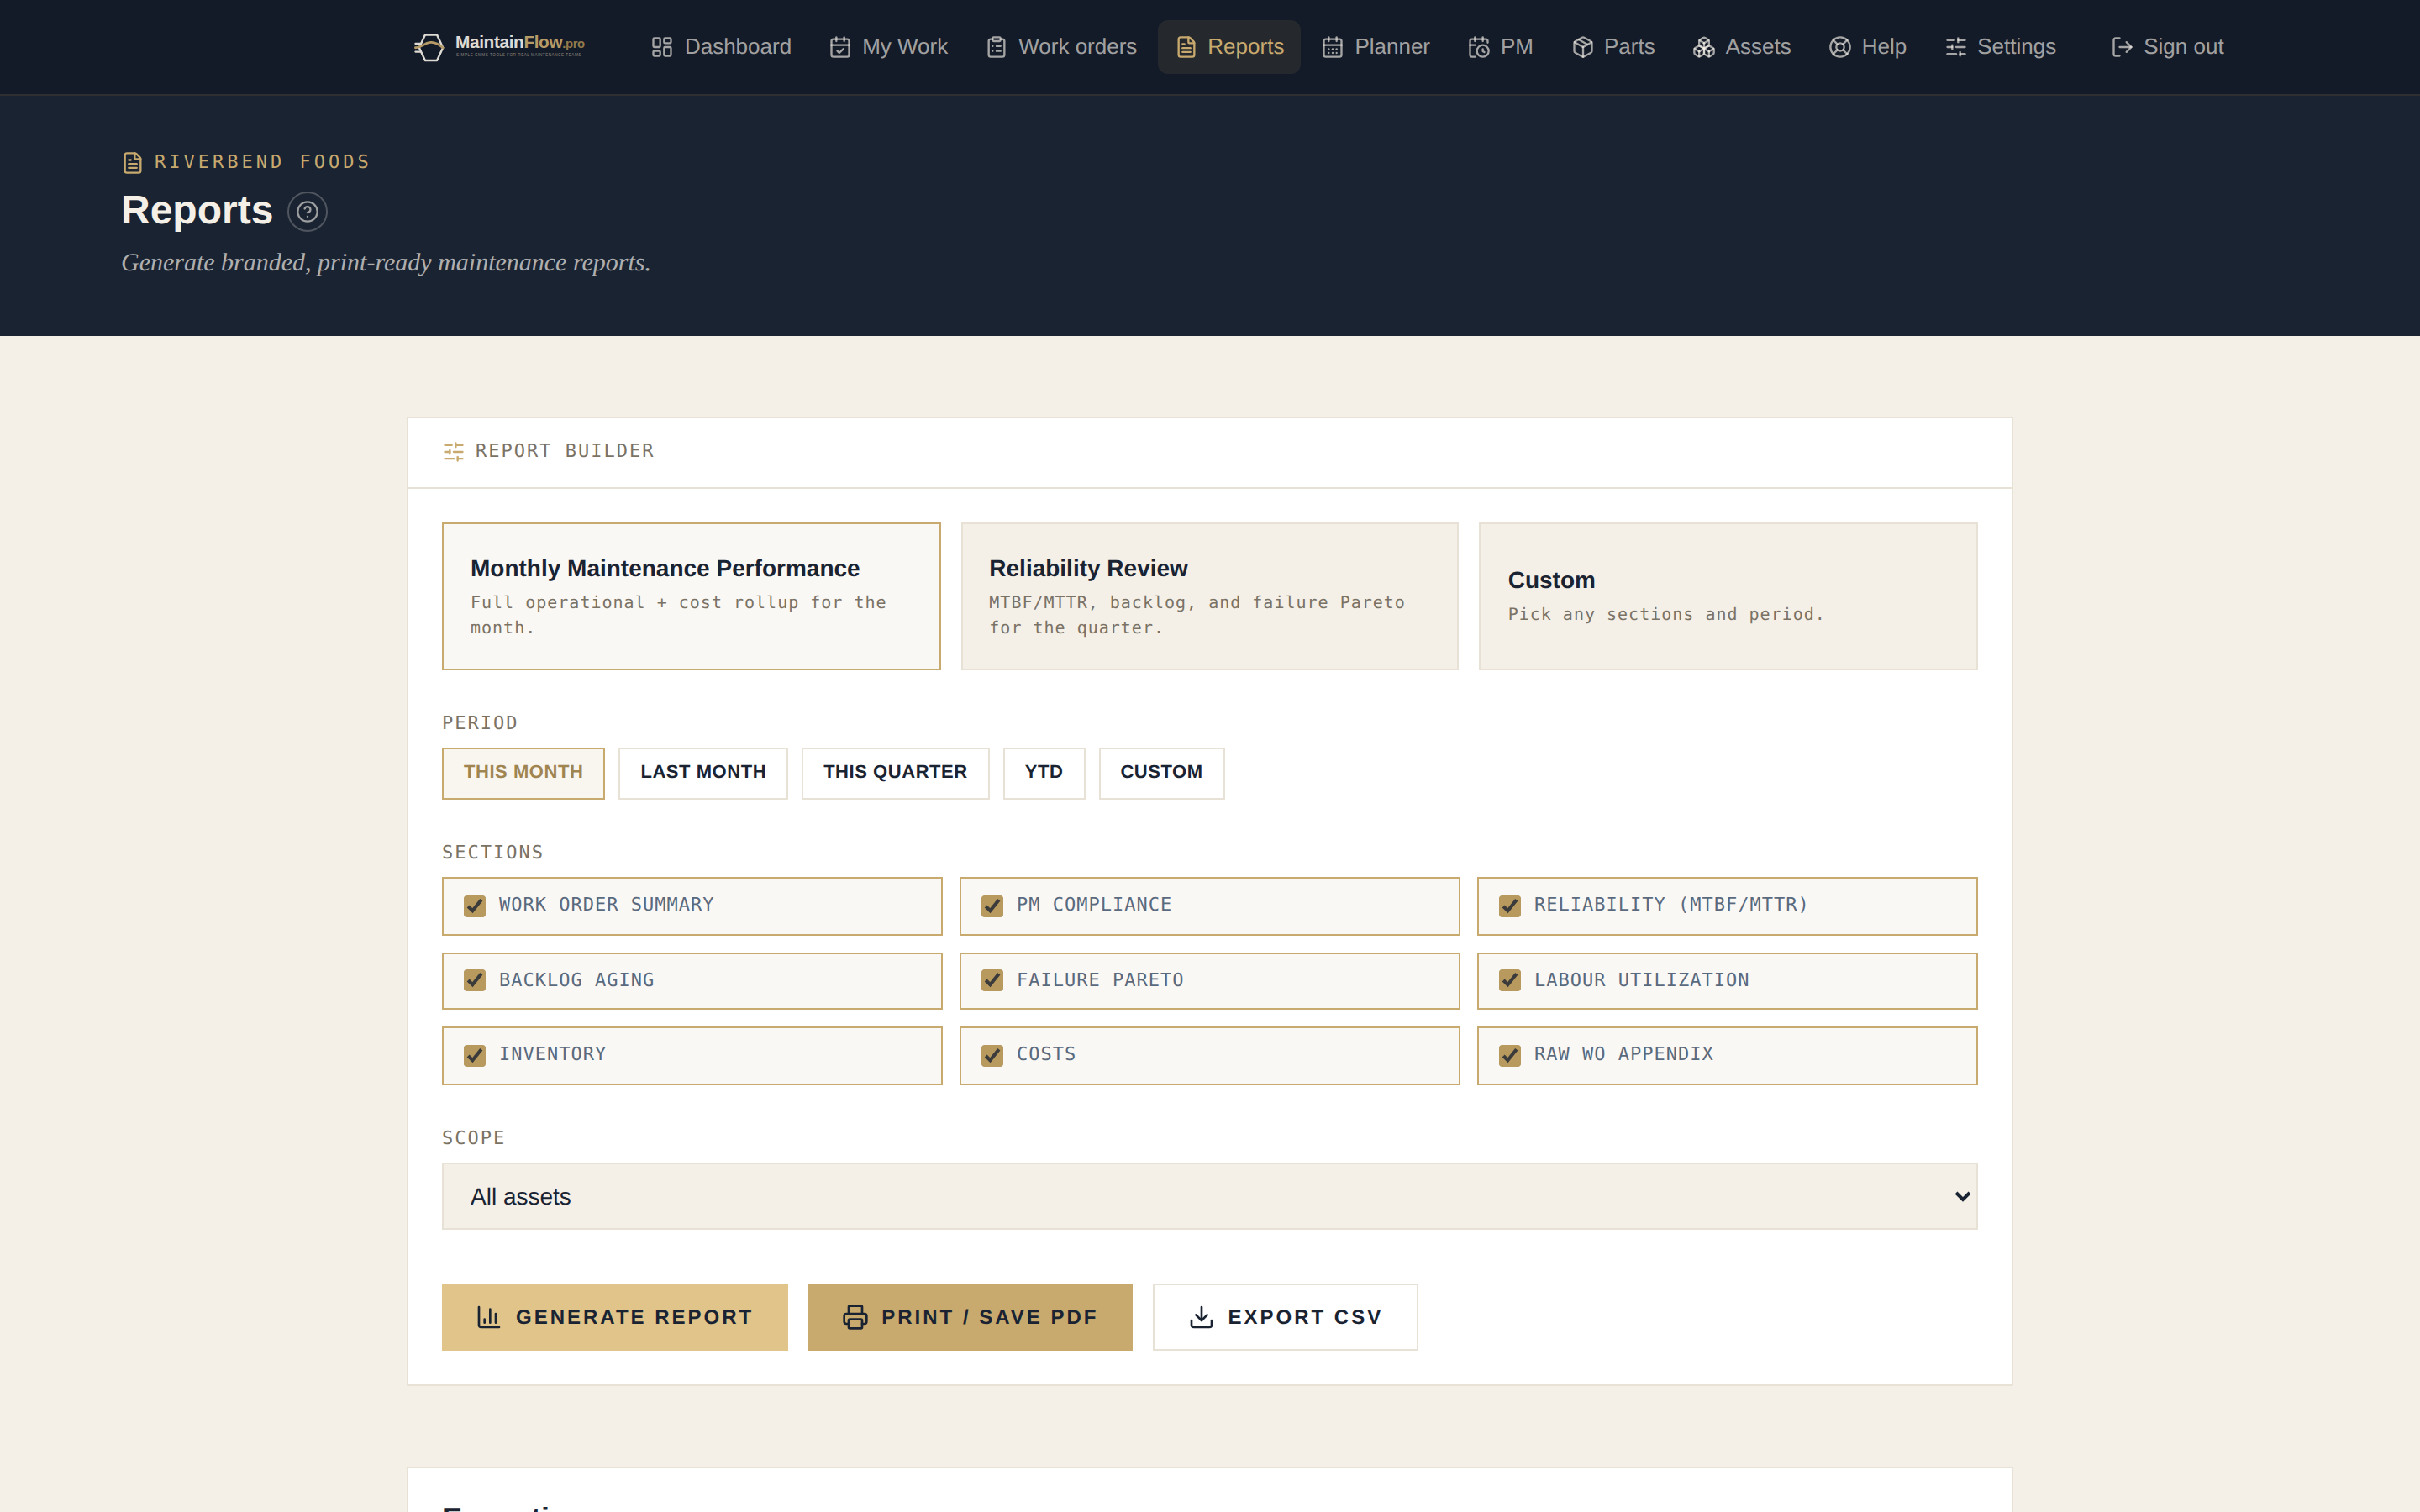Click the Assets cubes icon

point(1703,47)
